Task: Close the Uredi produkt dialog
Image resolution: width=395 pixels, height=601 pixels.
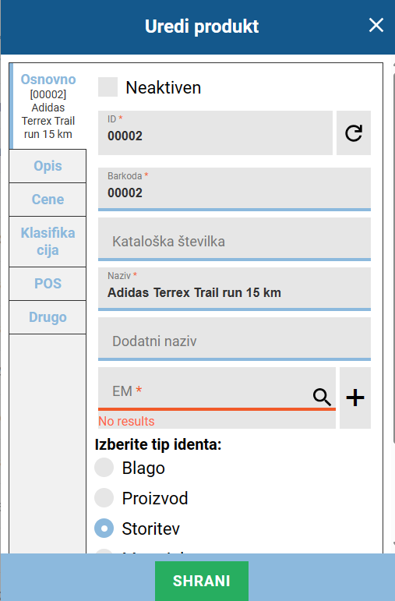Action: click(376, 25)
